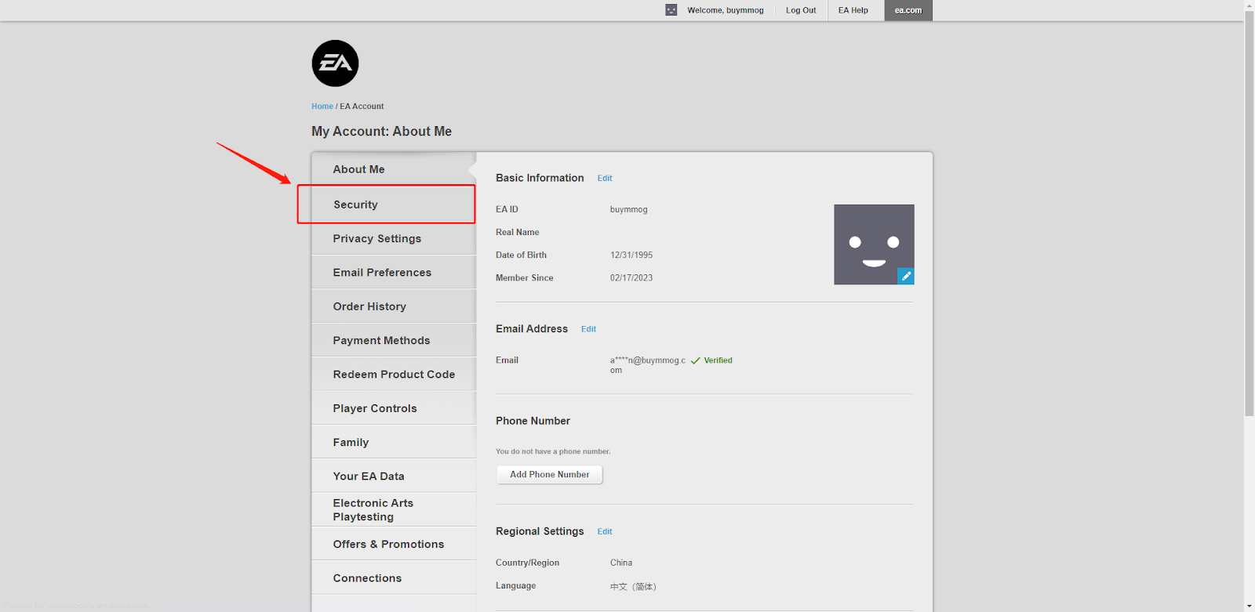Screen dimensions: 1255x612
Task: Click Welcome, buymmog in the top bar
Action: click(x=726, y=10)
